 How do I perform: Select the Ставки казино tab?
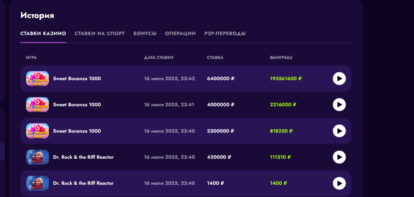click(43, 34)
